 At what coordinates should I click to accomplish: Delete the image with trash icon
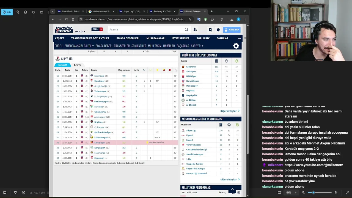click(x=25, y=12)
